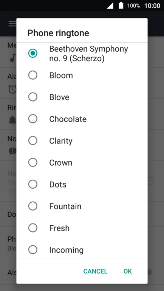This screenshot has width=164, height=291.
Task: Choose the Bloom ringtone radio button
Action: (33, 75)
